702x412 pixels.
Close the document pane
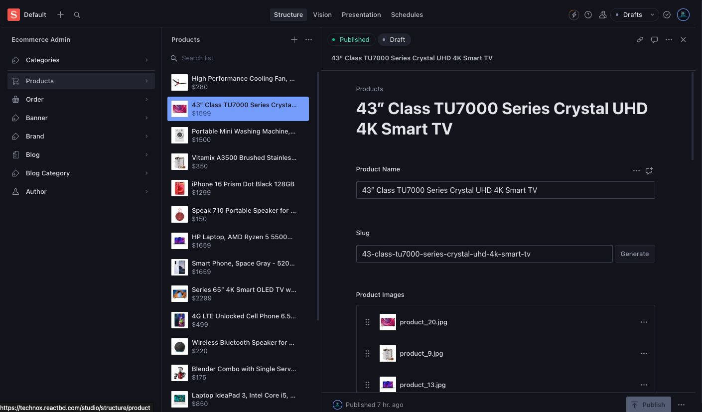coord(684,39)
